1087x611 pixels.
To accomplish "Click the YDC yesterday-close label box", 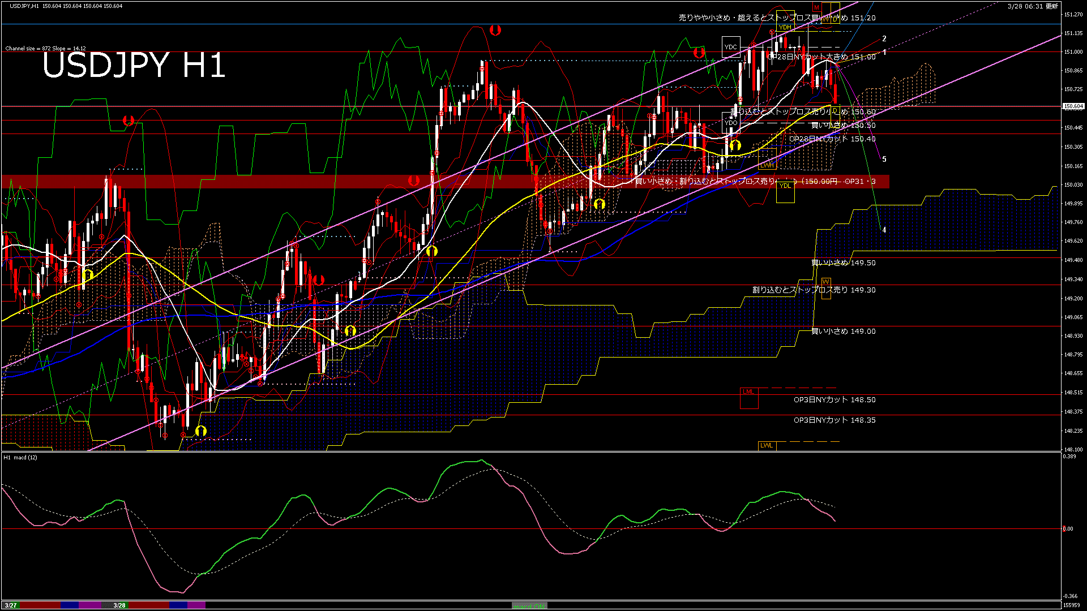I will click(731, 47).
